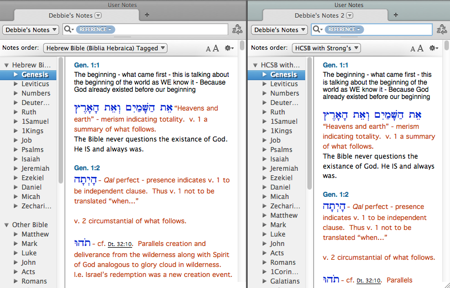This screenshot has height=288, width=450.
Task: Collapse the Hebrew Bible group in left sidebar
Action: 7,65
